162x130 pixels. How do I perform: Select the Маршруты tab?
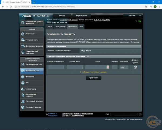72,27
